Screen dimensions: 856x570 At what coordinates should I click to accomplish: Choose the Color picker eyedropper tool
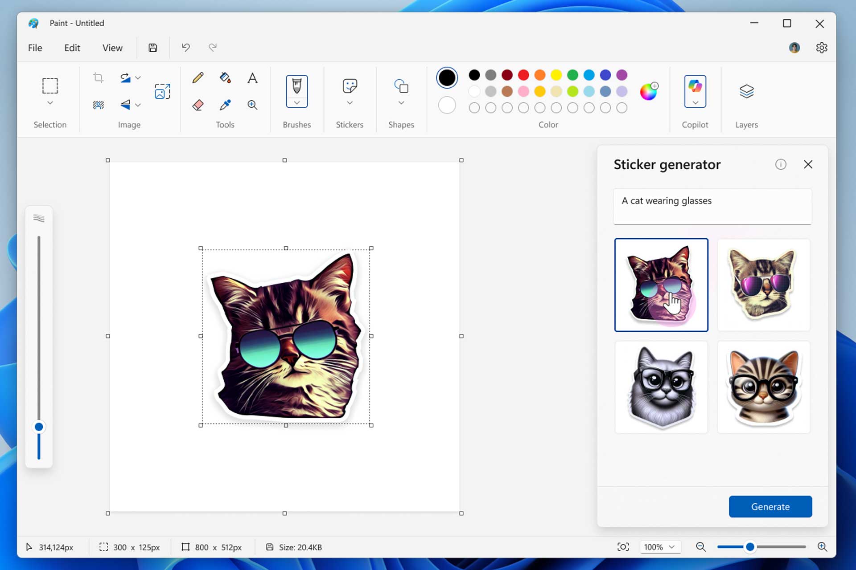coord(226,105)
